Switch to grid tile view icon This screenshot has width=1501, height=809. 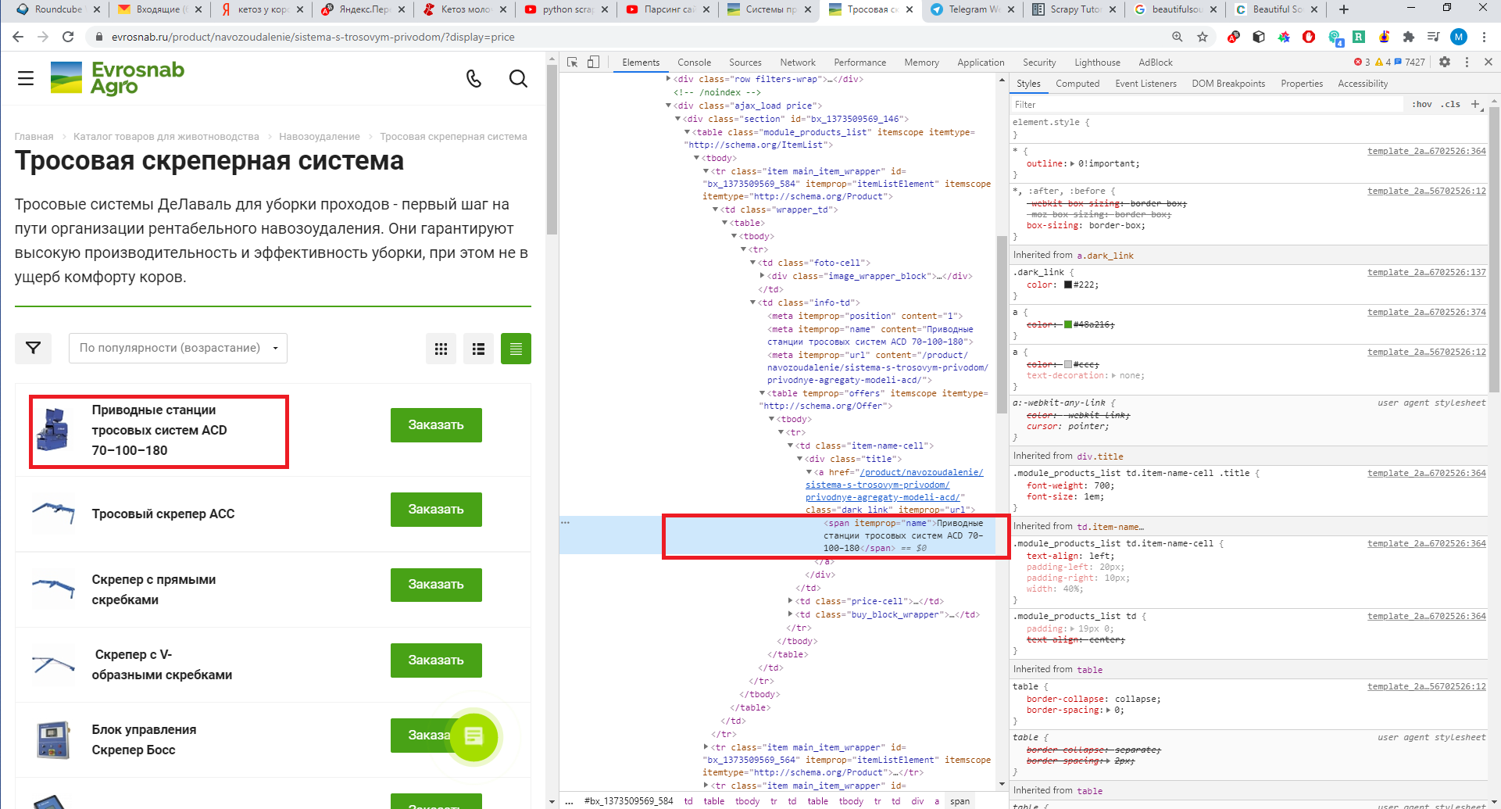point(441,349)
